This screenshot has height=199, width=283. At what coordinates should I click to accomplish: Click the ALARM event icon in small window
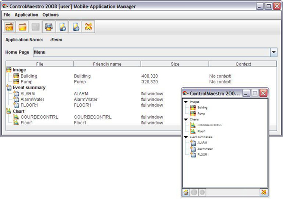tap(193, 143)
